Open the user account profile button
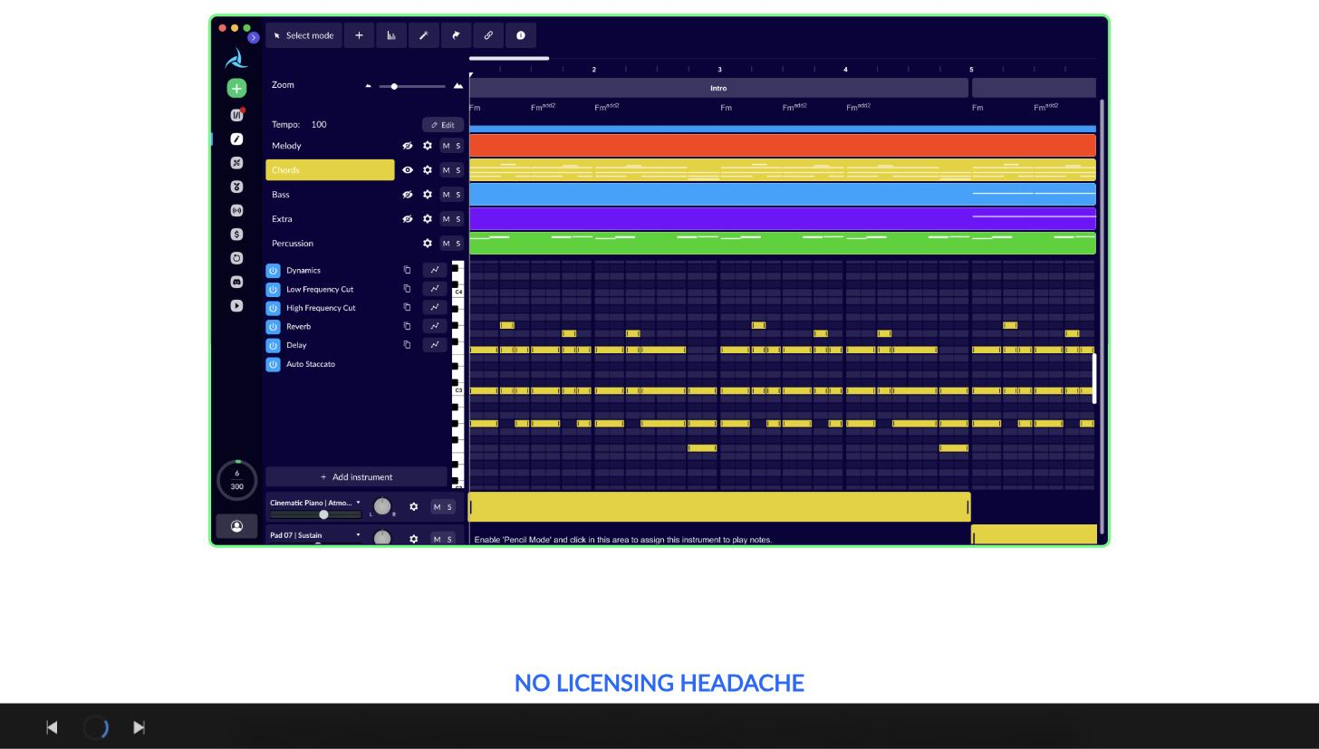 pyautogui.click(x=236, y=526)
